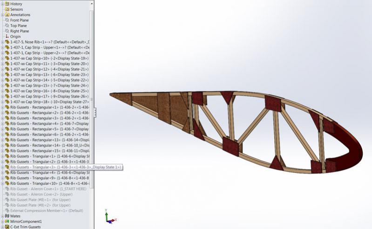This screenshot has height=229, width=372.
Task: Select suppressed 'Rib Gusset Plate (#8)<2>' row
Action: (41, 205)
